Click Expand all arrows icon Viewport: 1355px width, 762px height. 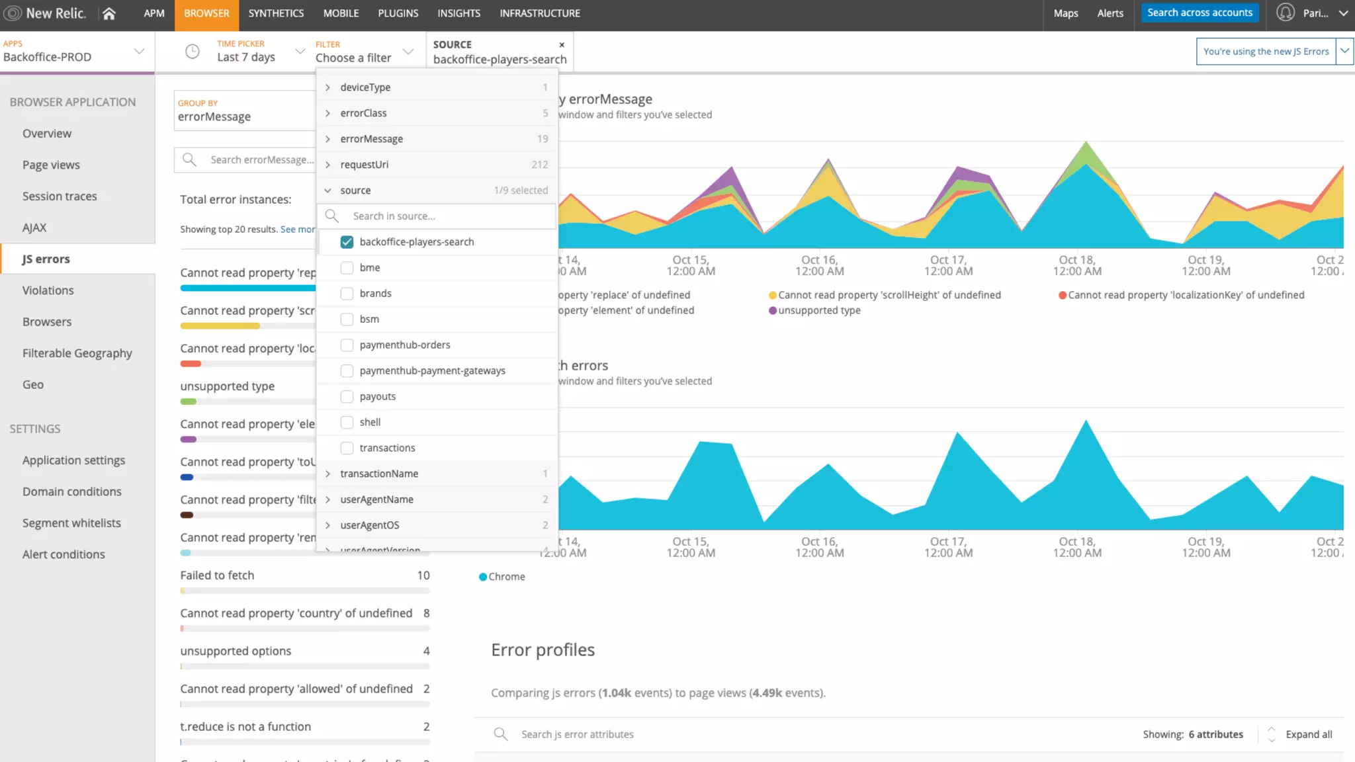tap(1271, 734)
